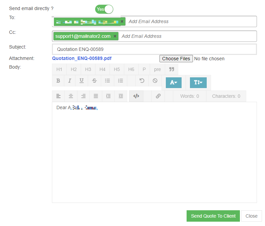
Task: Remove support1@mailnator2.com from Cc
Action: (x=115, y=36)
